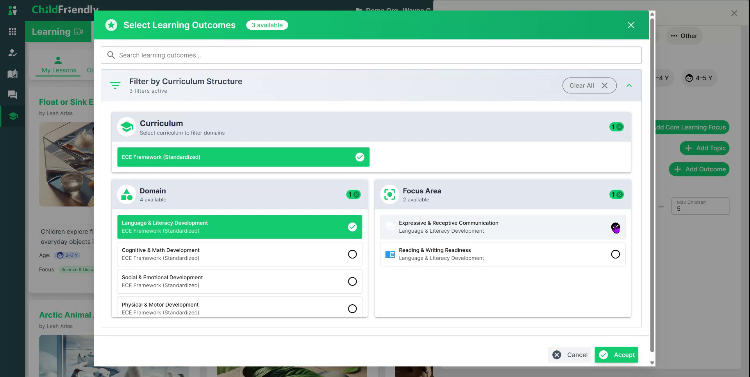Collapse the Filter by Curriculum Structure panel
The height and width of the screenshot is (377, 750).
coord(629,85)
